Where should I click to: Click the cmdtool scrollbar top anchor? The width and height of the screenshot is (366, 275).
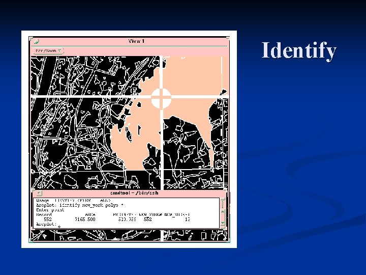[x=223, y=200]
